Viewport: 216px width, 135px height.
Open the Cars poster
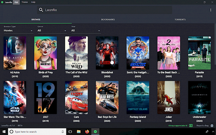tap(76, 97)
